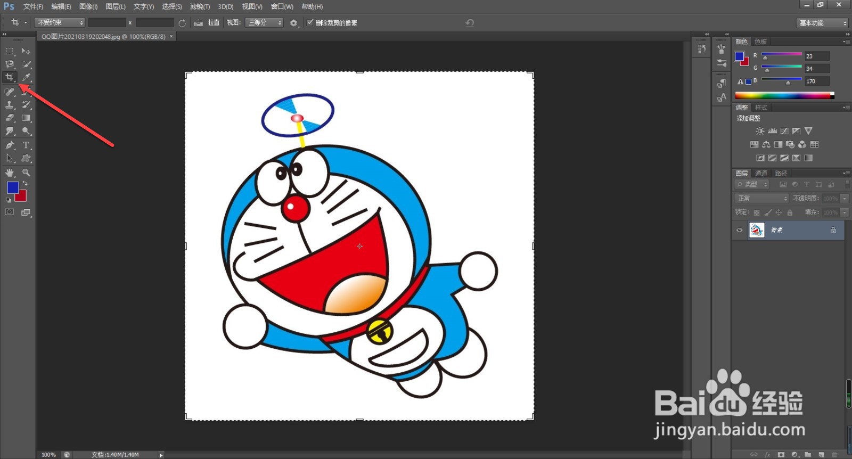852x459 pixels.
Task: Open the blend mode 正常 dropdown
Action: tap(761, 198)
